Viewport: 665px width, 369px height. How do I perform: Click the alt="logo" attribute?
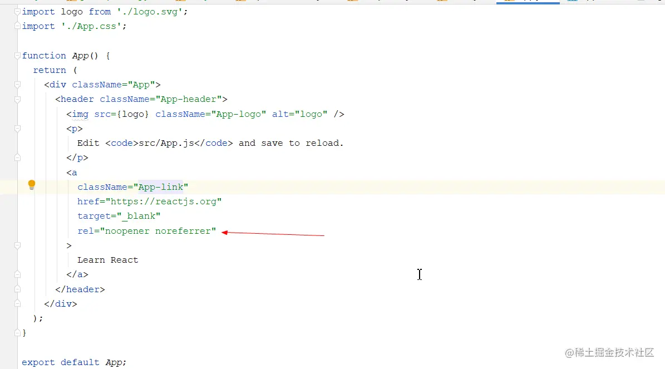click(x=300, y=114)
